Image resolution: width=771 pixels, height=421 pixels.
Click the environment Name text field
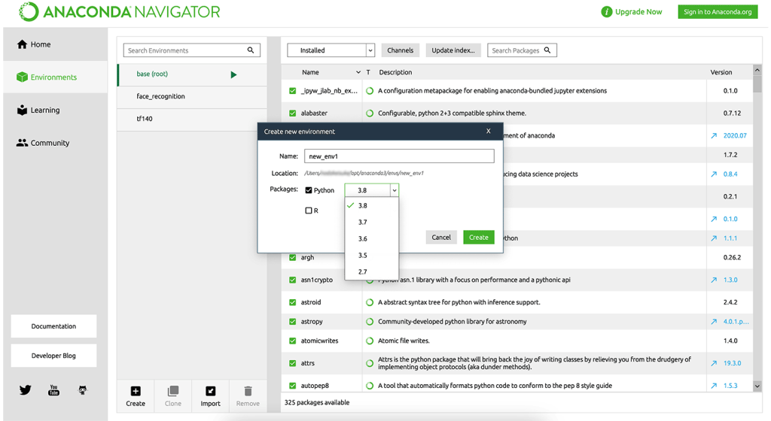click(x=399, y=156)
